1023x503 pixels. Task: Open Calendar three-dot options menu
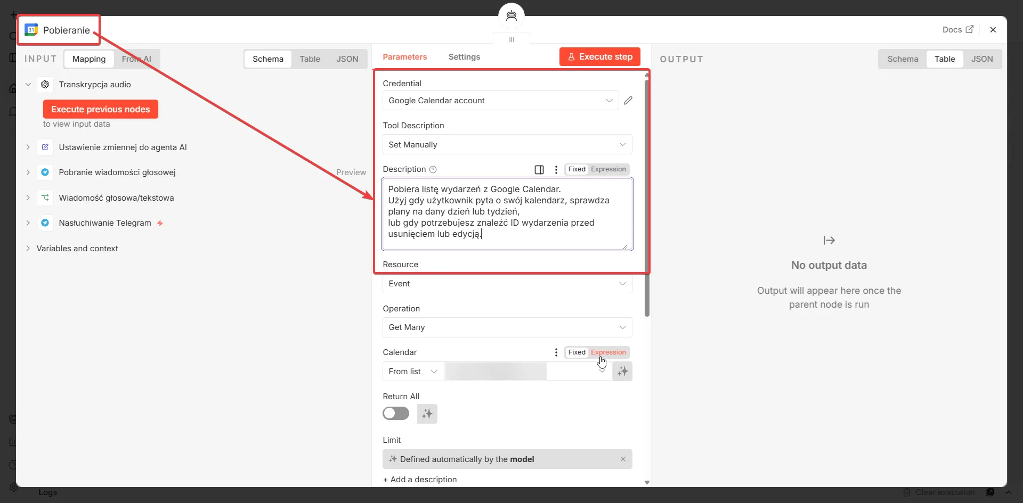pyautogui.click(x=556, y=352)
